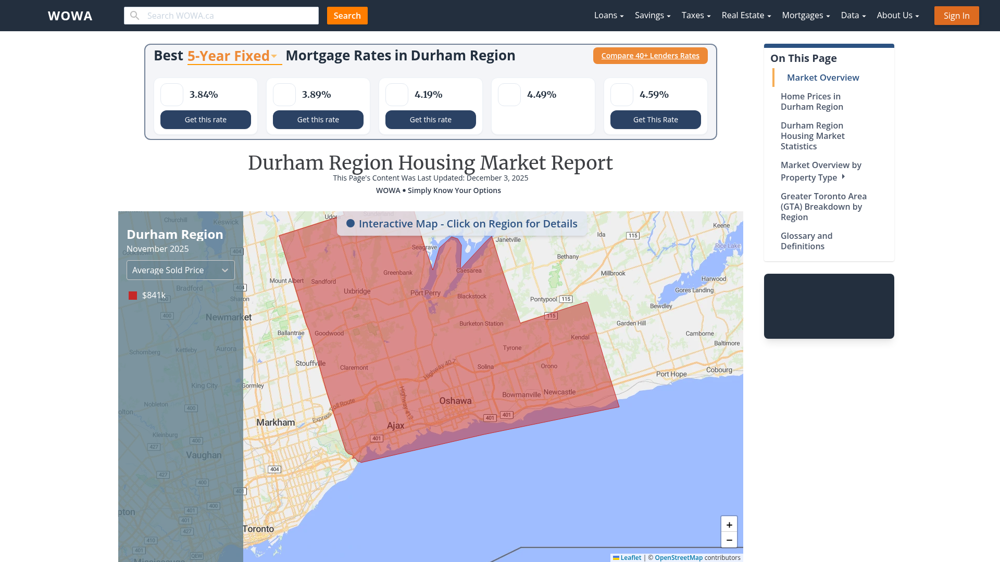Image resolution: width=1000 pixels, height=562 pixels.
Task: Expand Market Overview by Property Type section
Action: [844, 177]
